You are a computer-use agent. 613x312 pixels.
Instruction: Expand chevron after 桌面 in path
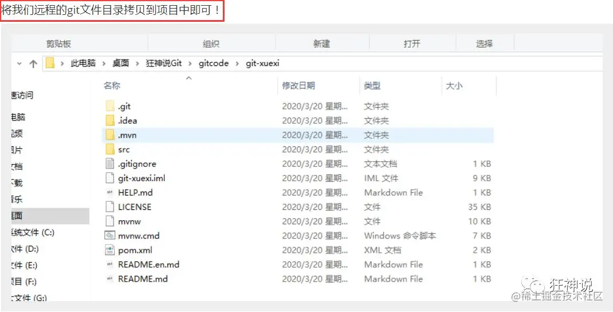[x=137, y=64]
